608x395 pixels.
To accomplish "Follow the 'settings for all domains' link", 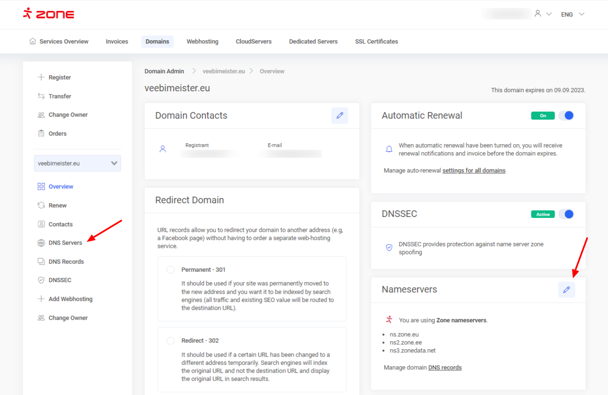I will (474, 171).
